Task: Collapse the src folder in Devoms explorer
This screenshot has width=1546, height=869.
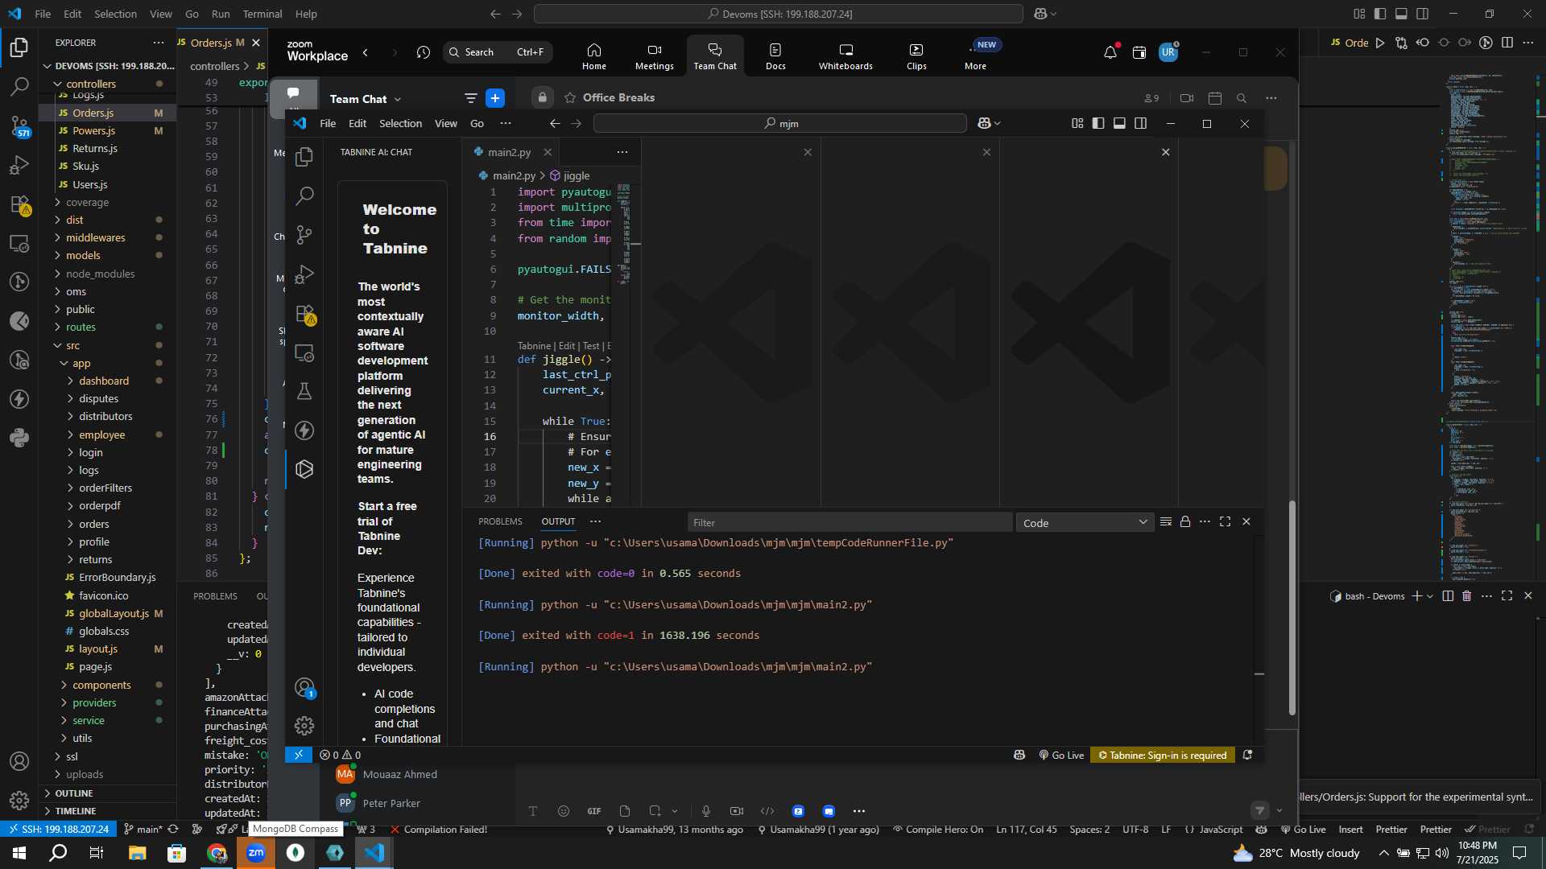Action: click(108, 345)
